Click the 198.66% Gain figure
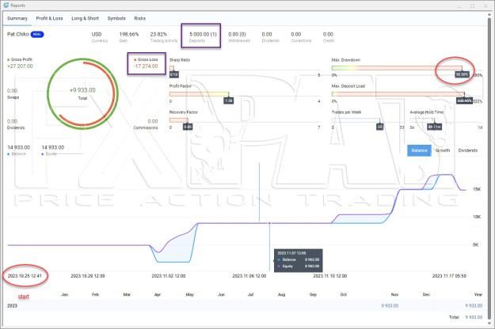 [x=129, y=34]
